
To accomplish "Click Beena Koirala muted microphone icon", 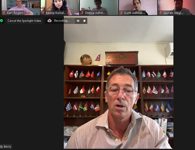I will point(43,13).
